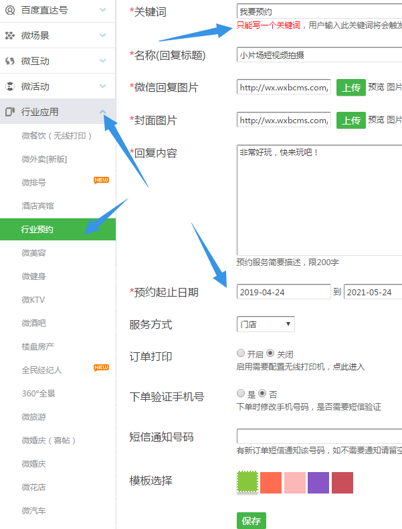402x529 pixels.
Task: Click the 微活动 sidebar icon
Action: point(9,86)
